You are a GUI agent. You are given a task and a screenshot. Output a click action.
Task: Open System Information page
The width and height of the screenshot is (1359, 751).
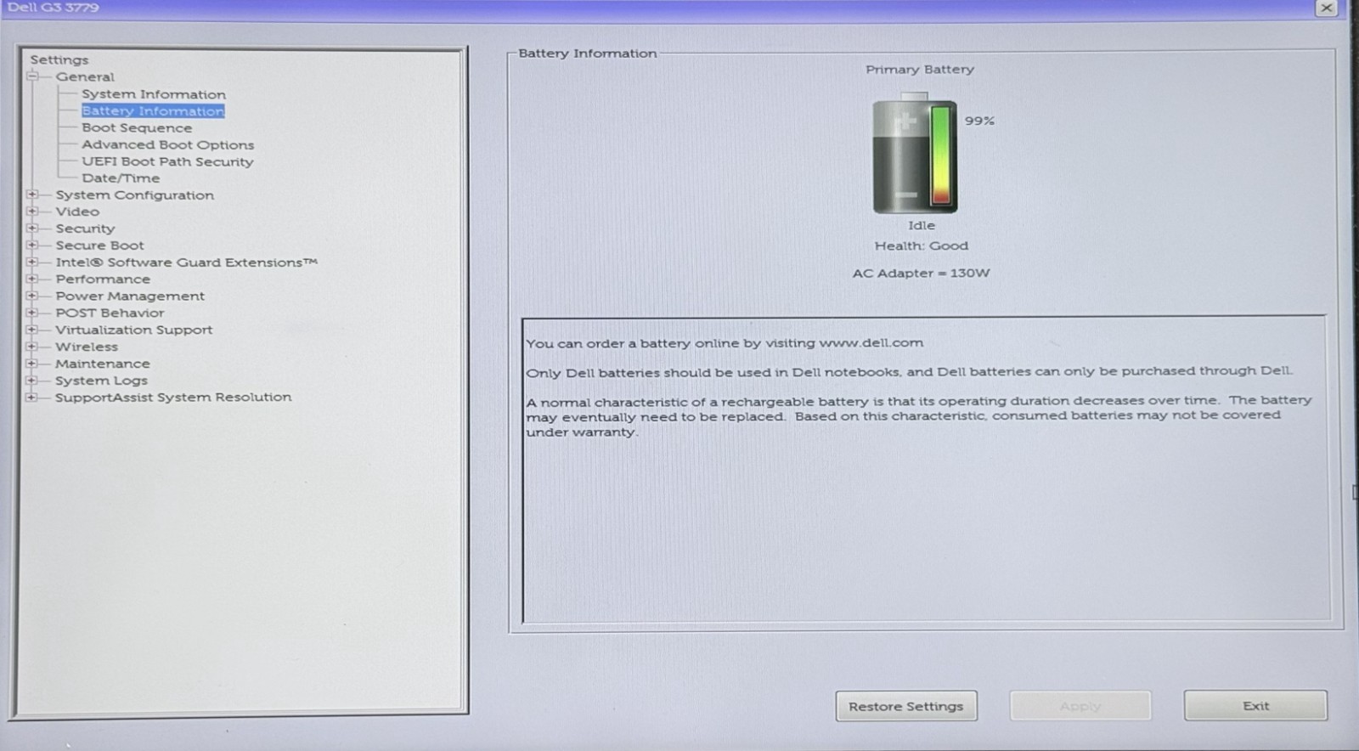(154, 94)
